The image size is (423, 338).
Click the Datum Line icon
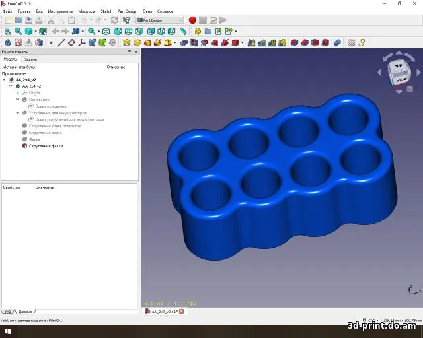coord(61,43)
